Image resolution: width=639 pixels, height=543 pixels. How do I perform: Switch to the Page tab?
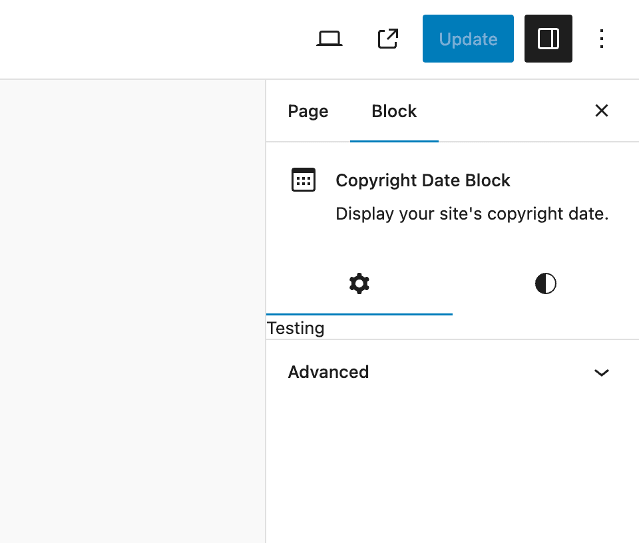point(308,111)
